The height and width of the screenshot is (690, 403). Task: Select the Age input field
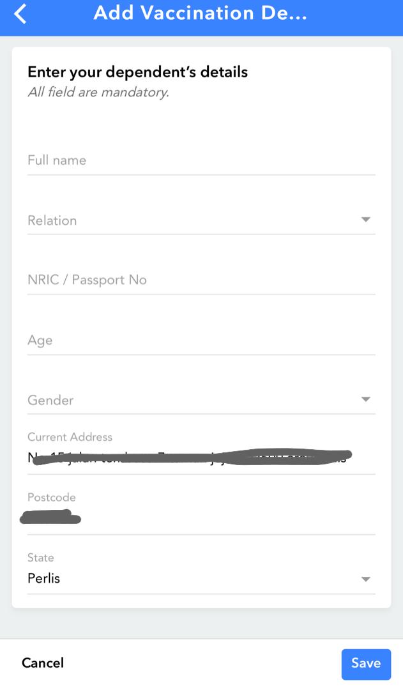[201, 340]
